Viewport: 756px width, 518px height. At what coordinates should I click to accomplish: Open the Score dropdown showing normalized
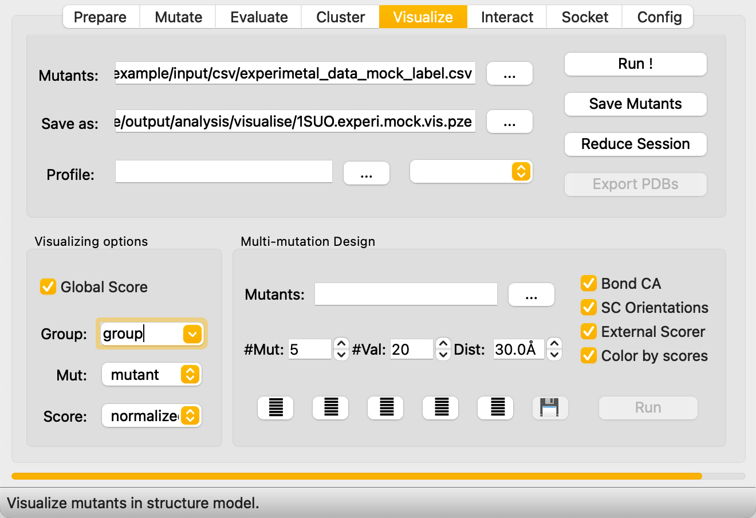(x=152, y=416)
